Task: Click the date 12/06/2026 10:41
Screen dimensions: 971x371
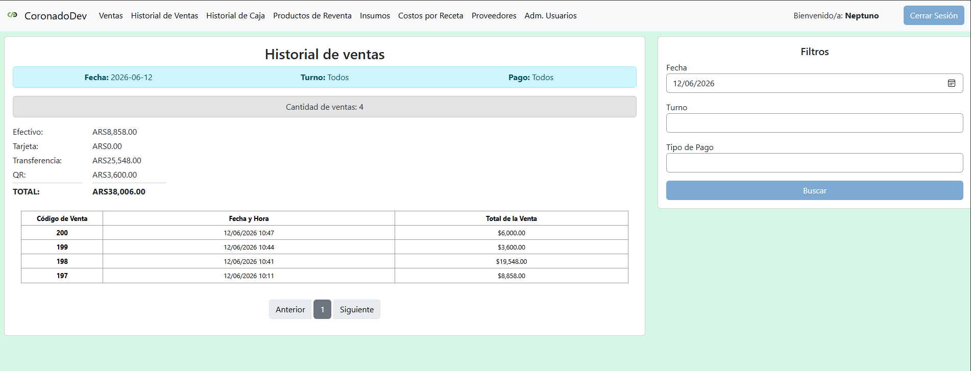Action: point(249,261)
